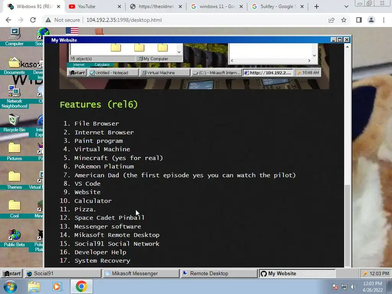Minimize the My Website window
The height and width of the screenshot is (294, 392).
tap(333, 40)
